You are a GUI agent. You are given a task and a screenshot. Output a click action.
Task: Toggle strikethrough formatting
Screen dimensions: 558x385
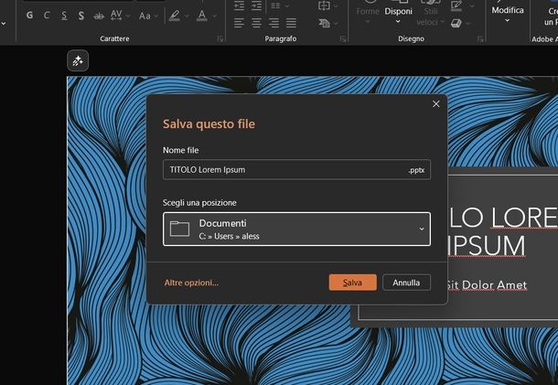coord(99,16)
